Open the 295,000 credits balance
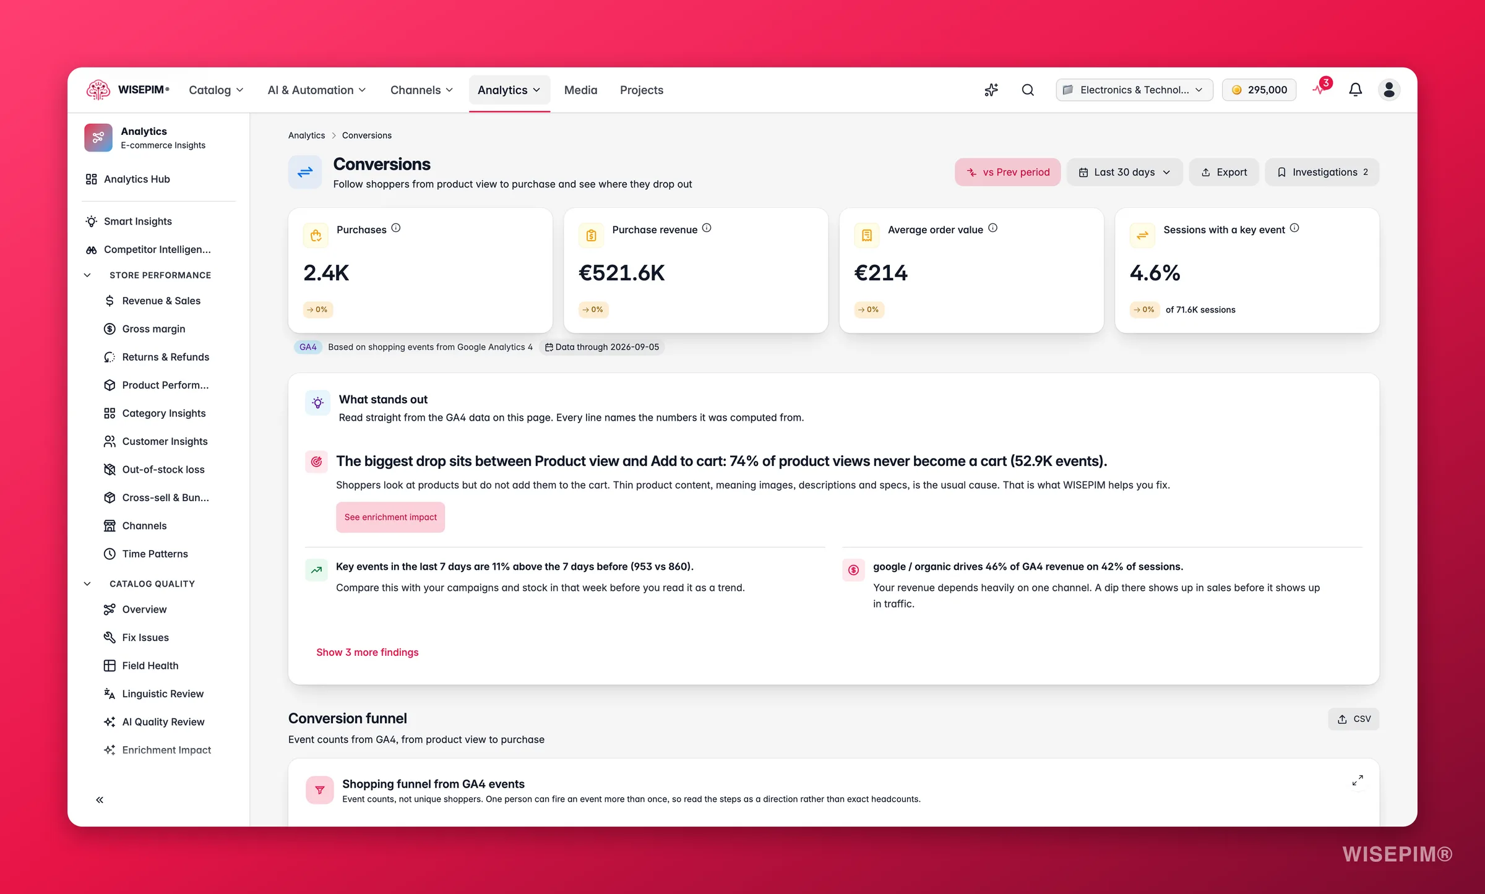The height and width of the screenshot is (894, 1485). tap(1259, 90)
